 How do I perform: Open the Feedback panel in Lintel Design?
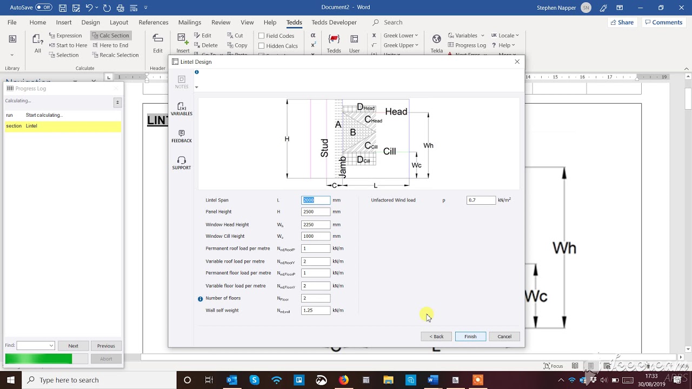click(182, 136)
